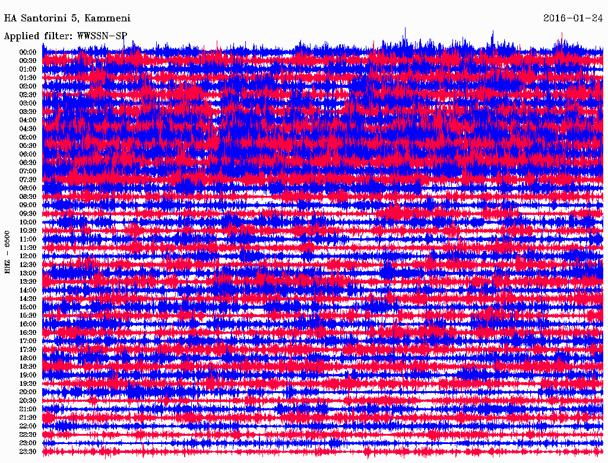The height and width of the screenshot is (463, 608).
Task: Select the 16:00 time label
Action: [27, 324]
